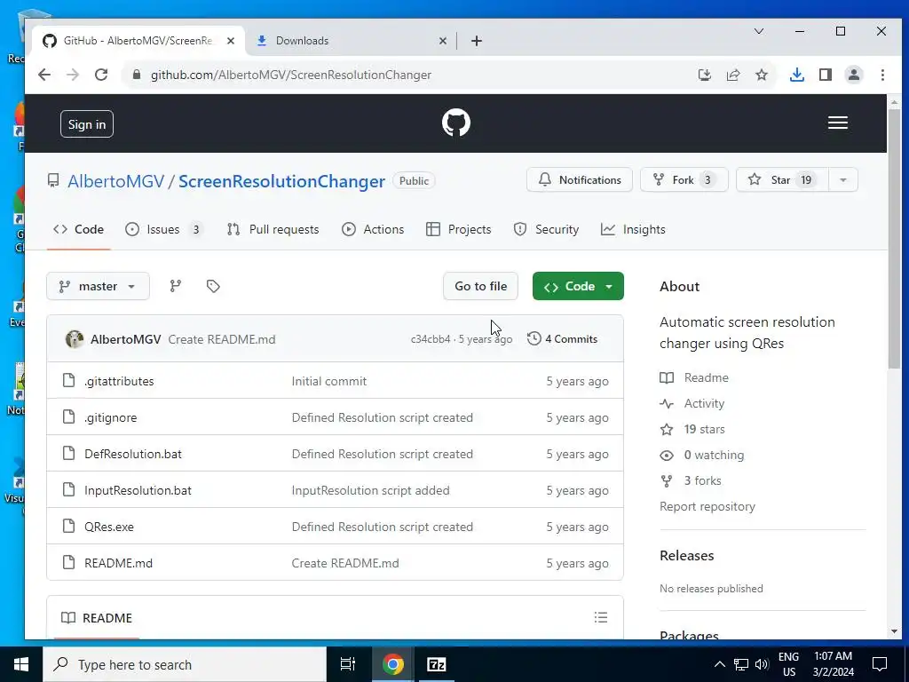
Task: Open the notification center icon
Action: point(880,664)
